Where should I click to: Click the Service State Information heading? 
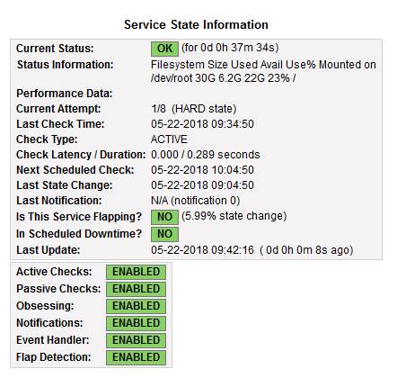(x=196, y=24)
